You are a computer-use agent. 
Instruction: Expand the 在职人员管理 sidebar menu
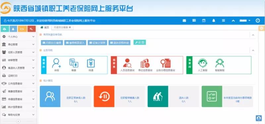(x=18, y=52)
